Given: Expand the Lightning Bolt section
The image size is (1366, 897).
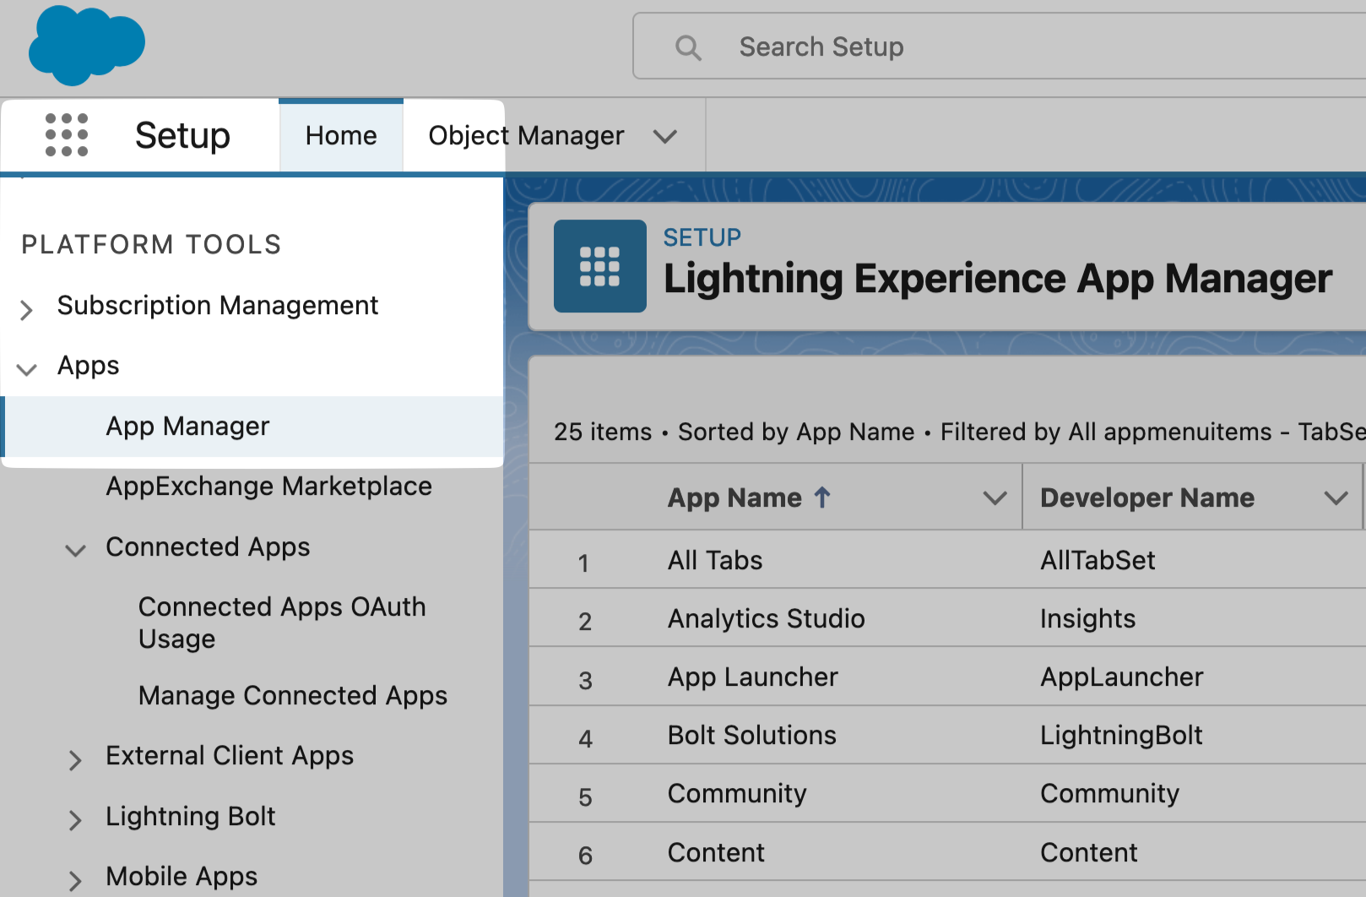Looking at the screenshot, I should (76, 819).
